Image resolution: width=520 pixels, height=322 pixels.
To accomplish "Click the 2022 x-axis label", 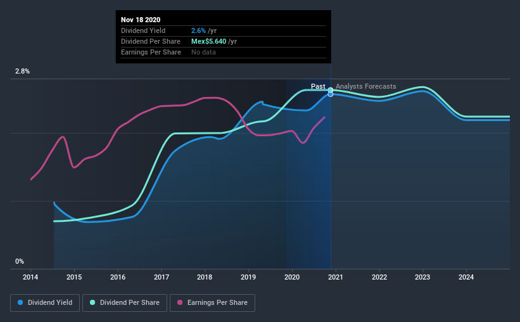I will pos(379,277).
